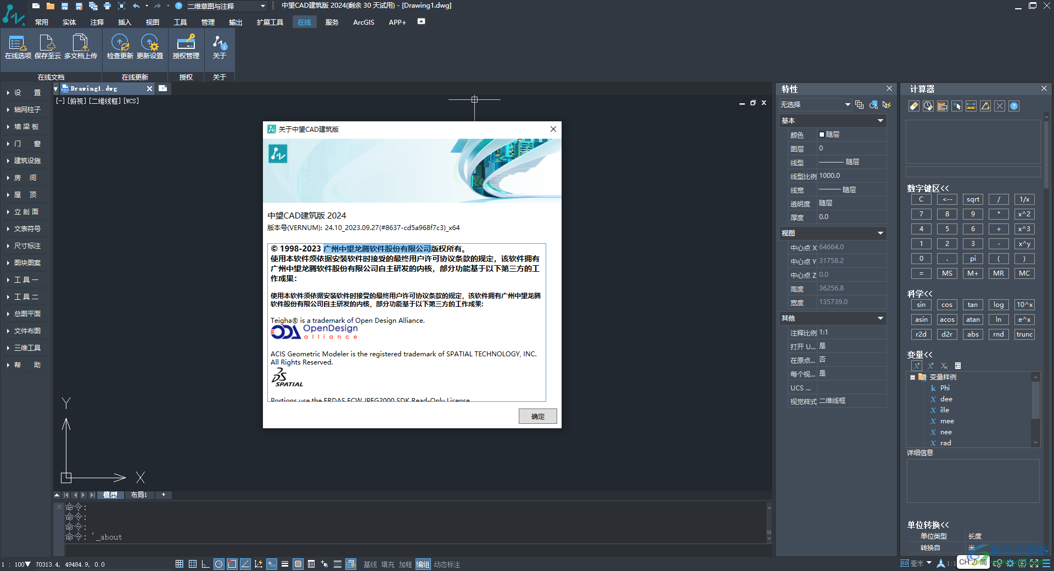Click the calculator clear (eraser) icon
The height and width of the screenshot is (571, 1054).
pos(913,106)
